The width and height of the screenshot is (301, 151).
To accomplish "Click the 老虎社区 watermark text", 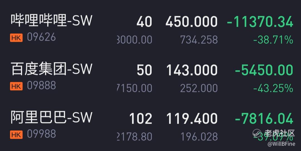I will click(279, 133).
